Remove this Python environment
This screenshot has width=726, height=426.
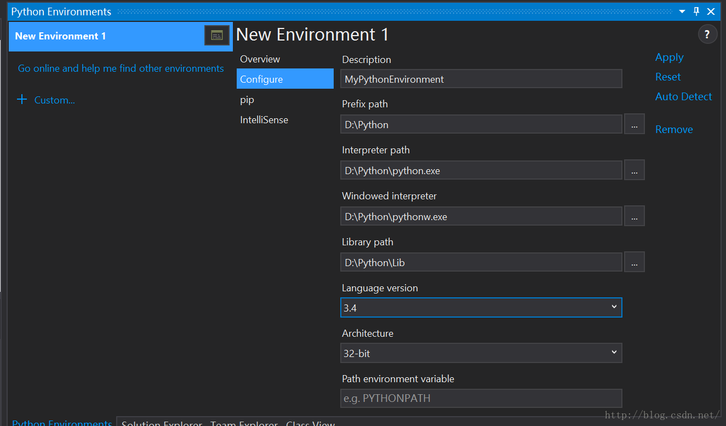pos(674,129)
